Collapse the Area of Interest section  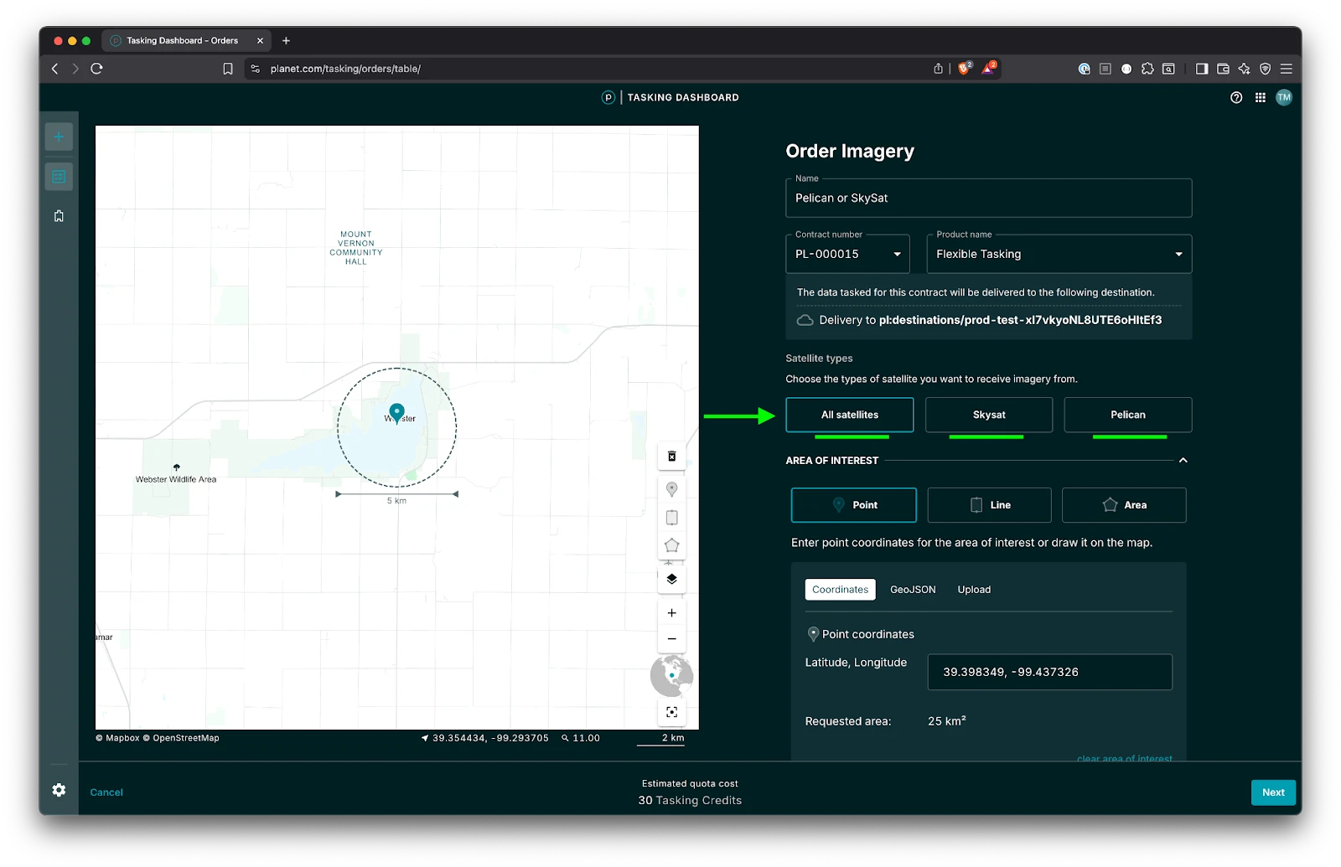point(1183,461)
